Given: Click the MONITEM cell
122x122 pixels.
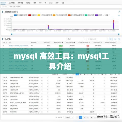Looking at the screenshot, I should coord(13,112).
